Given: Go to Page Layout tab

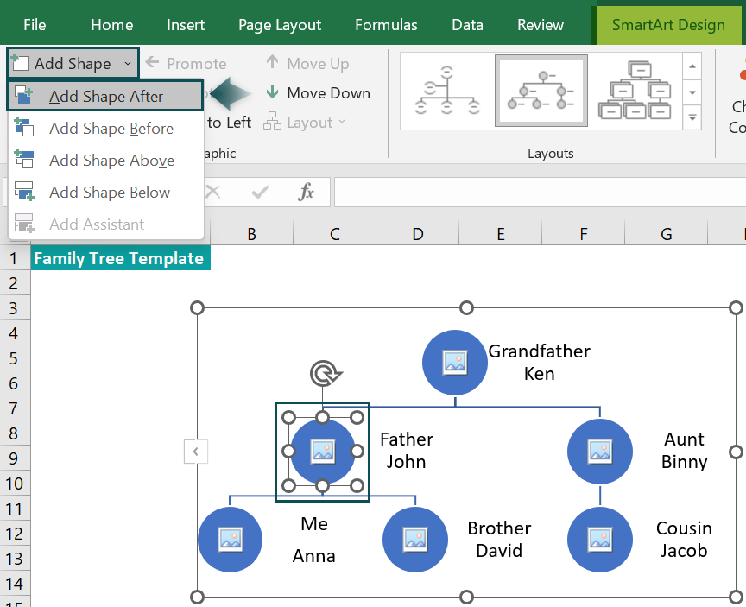Looking at the screenshot, I should click(280, 25).
